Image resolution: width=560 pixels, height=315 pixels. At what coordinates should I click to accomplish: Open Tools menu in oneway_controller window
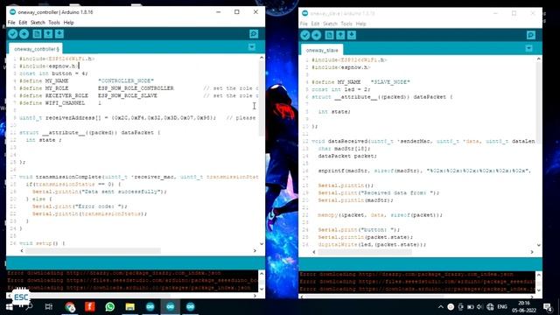[x=54, y=23]
